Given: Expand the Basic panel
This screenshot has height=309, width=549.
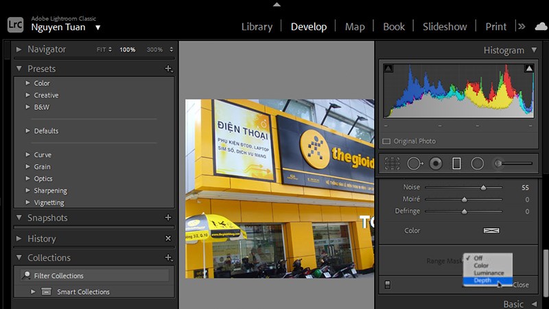Looking at the screenshot, I should (534, 304).
